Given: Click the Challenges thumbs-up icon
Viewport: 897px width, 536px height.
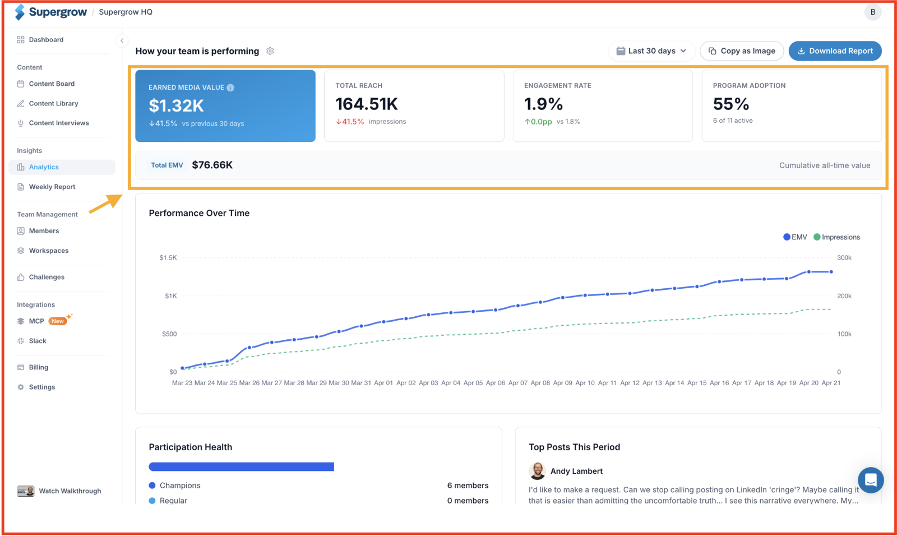Looking at the screenshot, I should point(21,277).
